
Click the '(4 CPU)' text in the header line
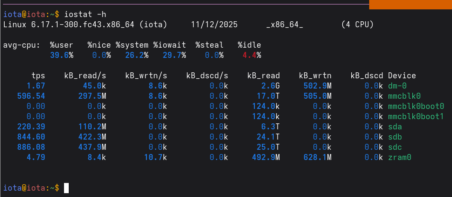tap(357, 25)
